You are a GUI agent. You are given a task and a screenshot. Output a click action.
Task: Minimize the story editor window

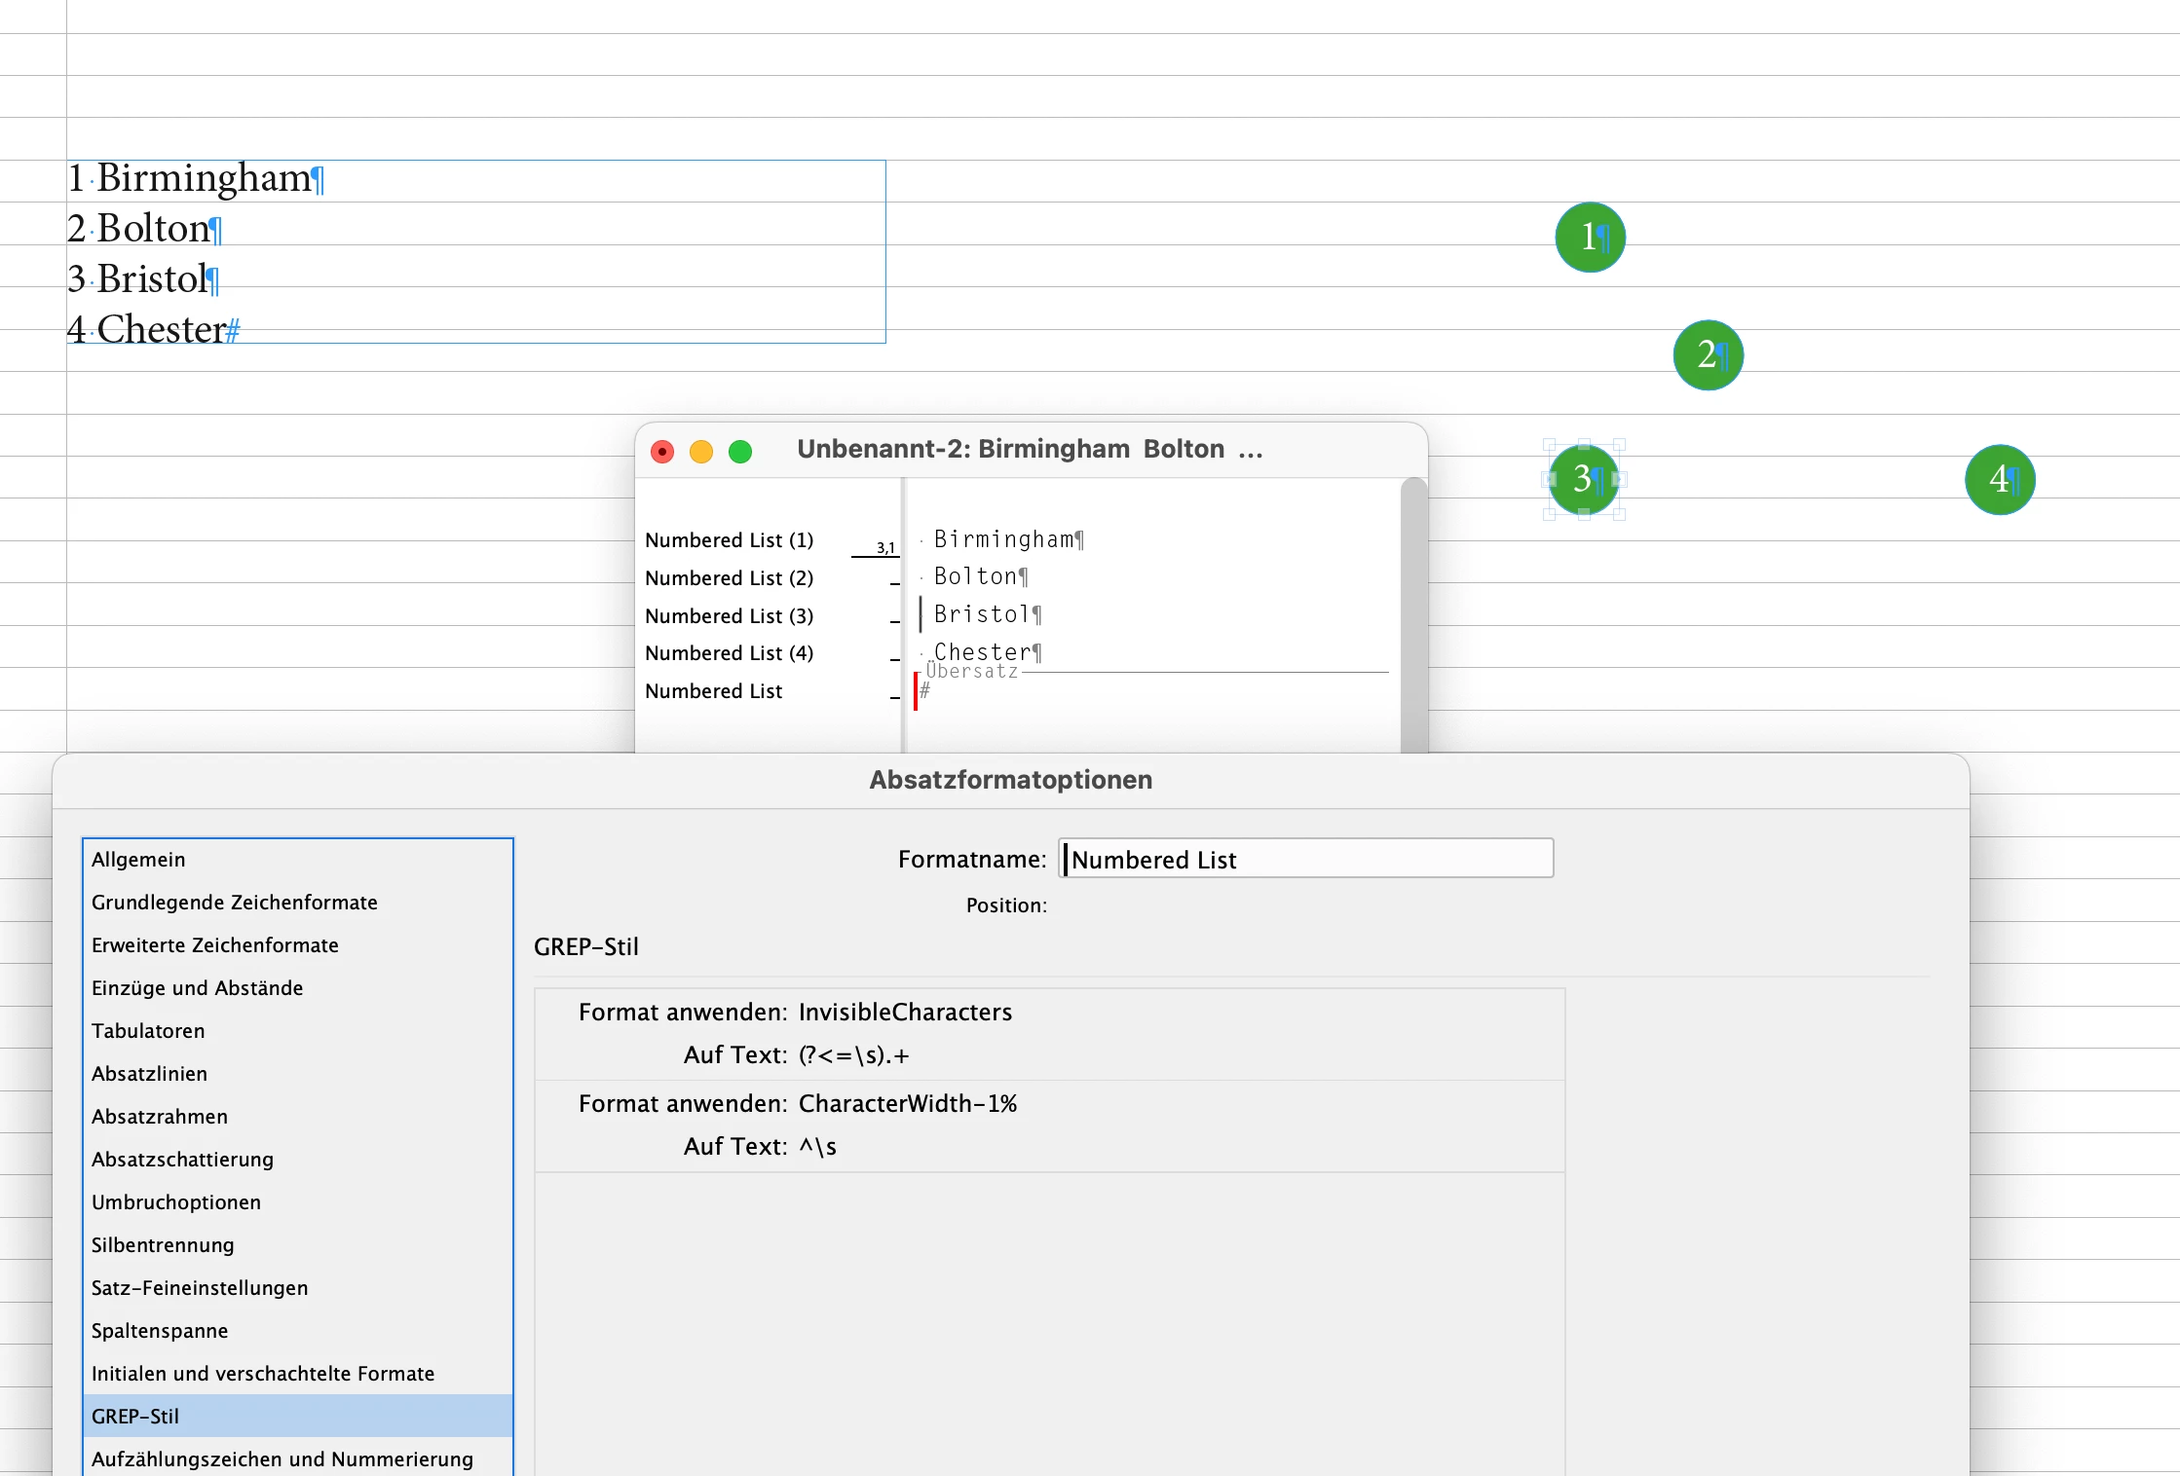701,452
